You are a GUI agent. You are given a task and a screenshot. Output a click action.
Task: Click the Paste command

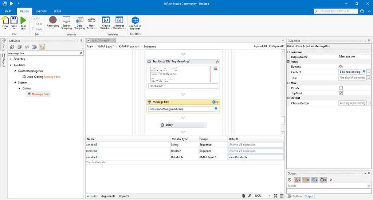pyautogui.click(x=37, y=29)
